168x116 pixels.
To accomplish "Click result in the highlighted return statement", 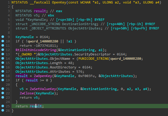I will click(x=36, y=106).
